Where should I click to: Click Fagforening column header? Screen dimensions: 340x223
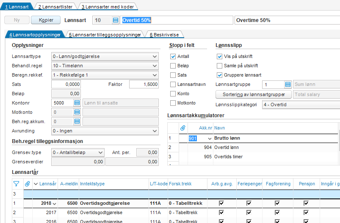click(278, 184)
